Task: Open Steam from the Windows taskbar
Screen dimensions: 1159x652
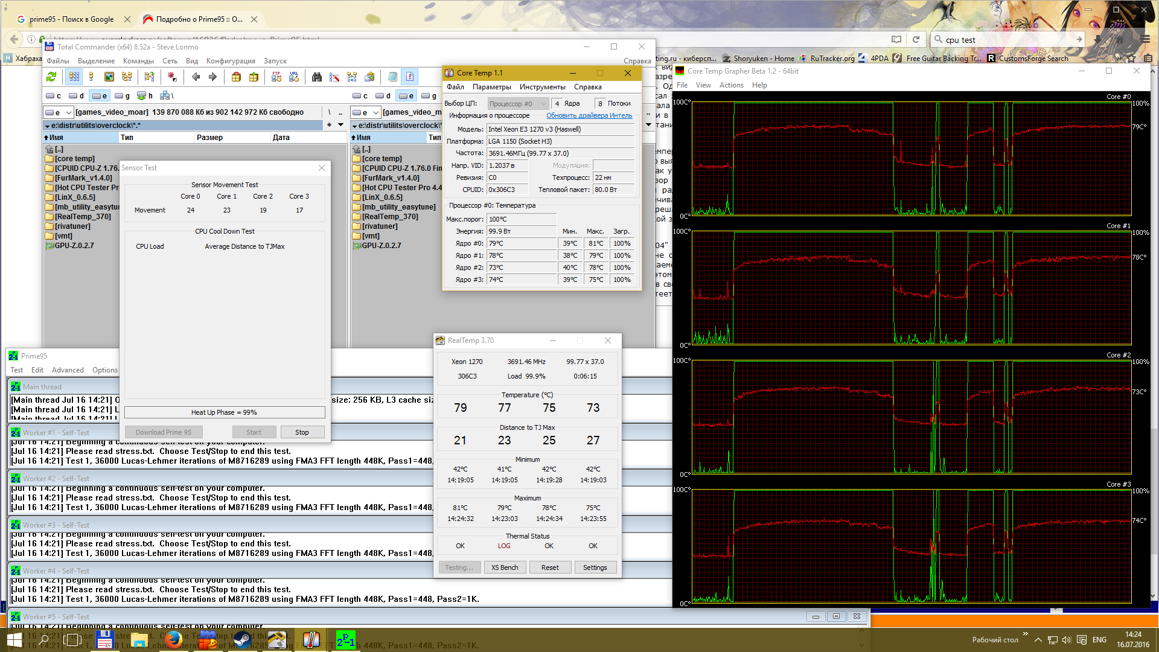Action: click(x=242, y=639)
